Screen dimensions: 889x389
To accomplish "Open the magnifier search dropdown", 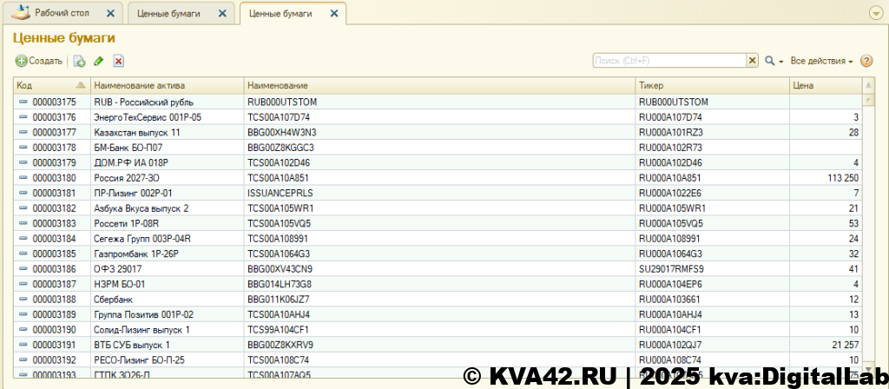I will click(x=774, y=61).
